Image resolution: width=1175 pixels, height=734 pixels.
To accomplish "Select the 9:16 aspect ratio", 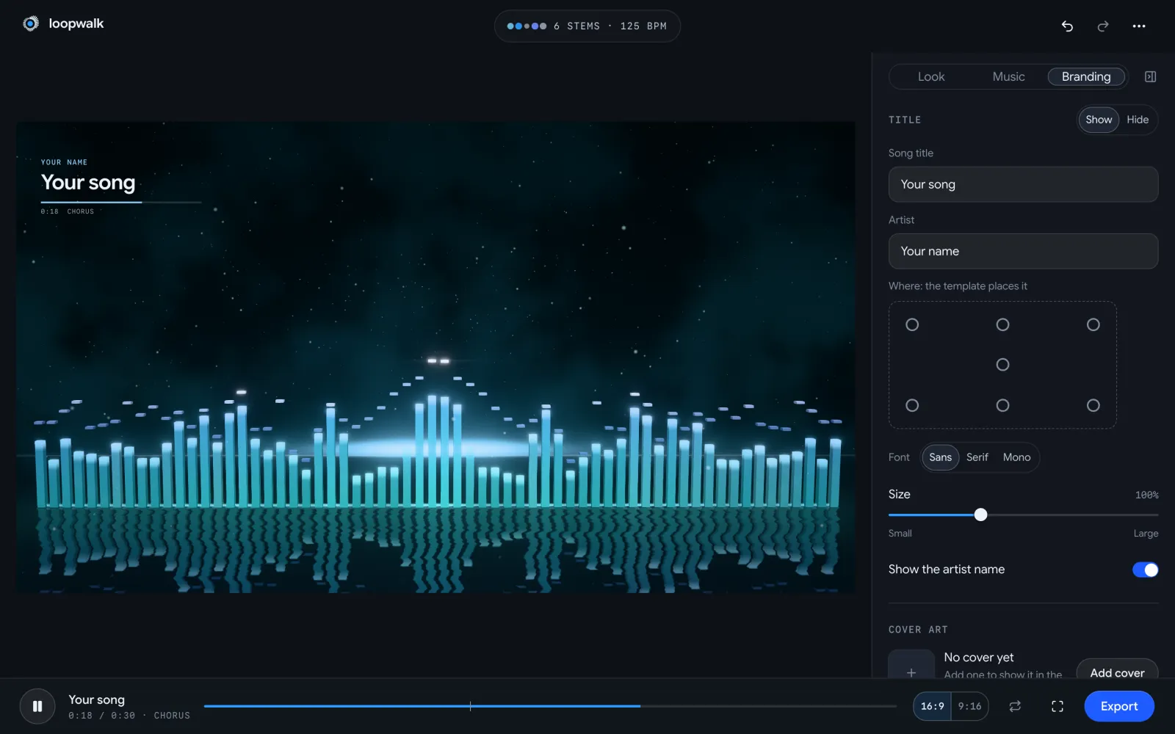I will pos(969,706).
